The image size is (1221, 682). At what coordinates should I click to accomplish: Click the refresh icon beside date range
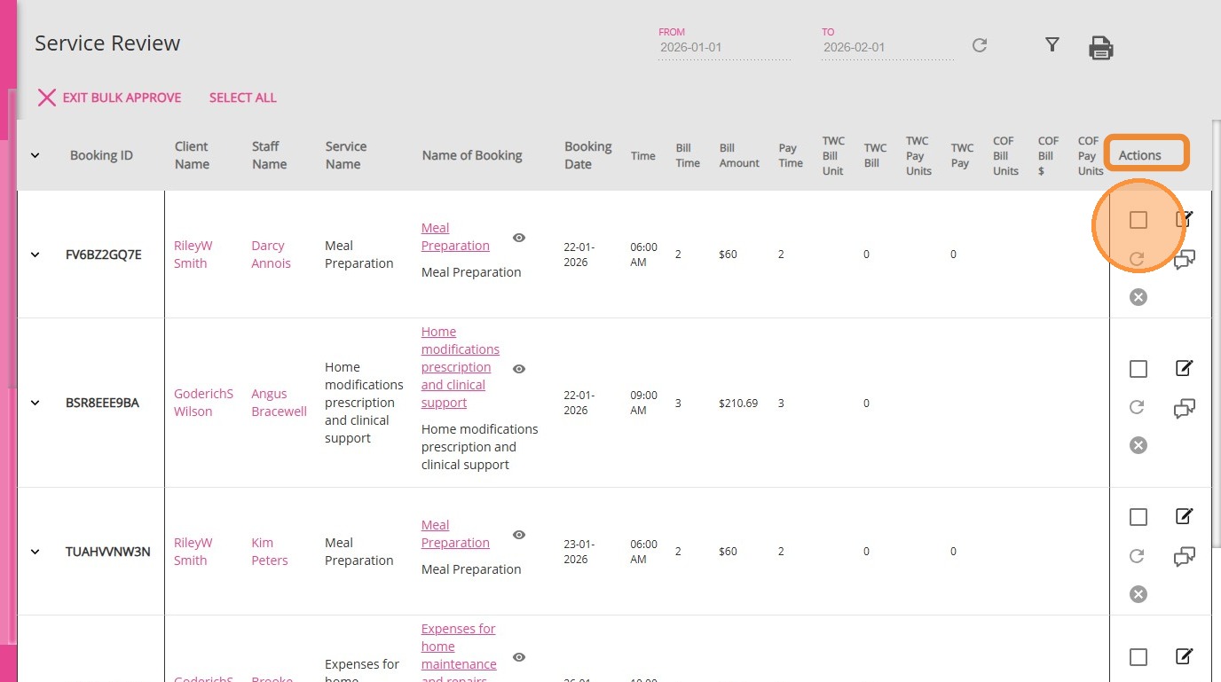point(980,45)
